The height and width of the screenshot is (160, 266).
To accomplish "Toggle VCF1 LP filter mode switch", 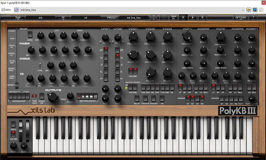I will pyautogui.click(x=180, y=87).
